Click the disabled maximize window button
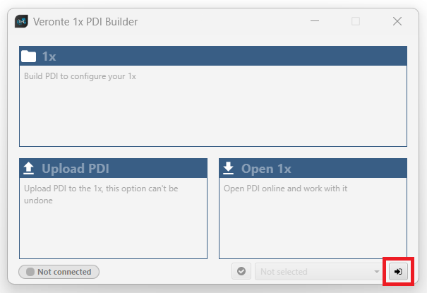Screen dimensions: 427x293 pos(356,21)
